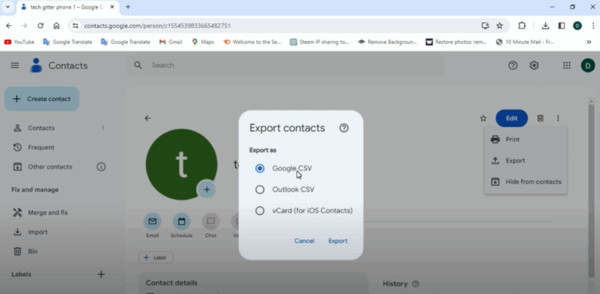The image size is (600, 294).
Task: Choose Hide from contacts
Action: pyautogui.click(x=526, y=182)
